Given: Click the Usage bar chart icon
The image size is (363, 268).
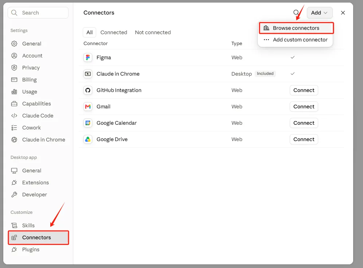Looking at the screenshot, I should pos(14,92).
